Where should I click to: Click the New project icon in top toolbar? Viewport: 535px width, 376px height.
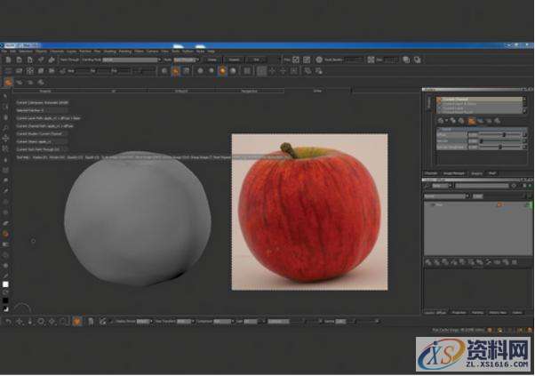pos(6,59)
